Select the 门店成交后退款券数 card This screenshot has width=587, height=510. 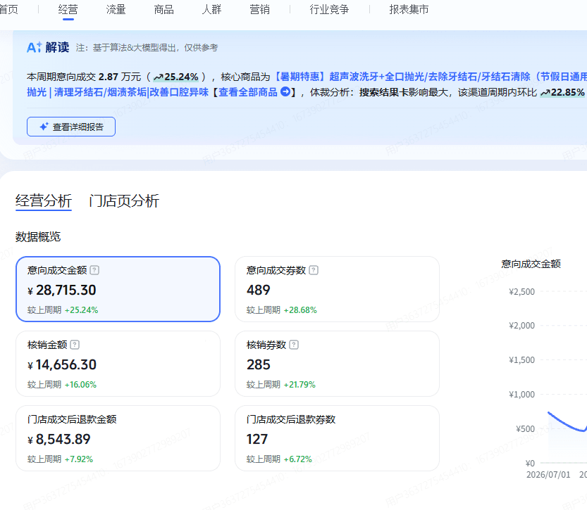337,438
